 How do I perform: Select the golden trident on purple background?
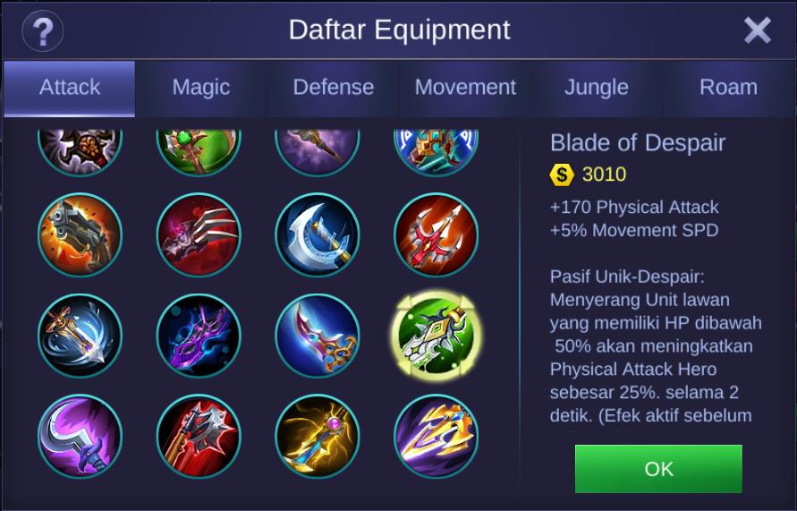pos(437,436)
